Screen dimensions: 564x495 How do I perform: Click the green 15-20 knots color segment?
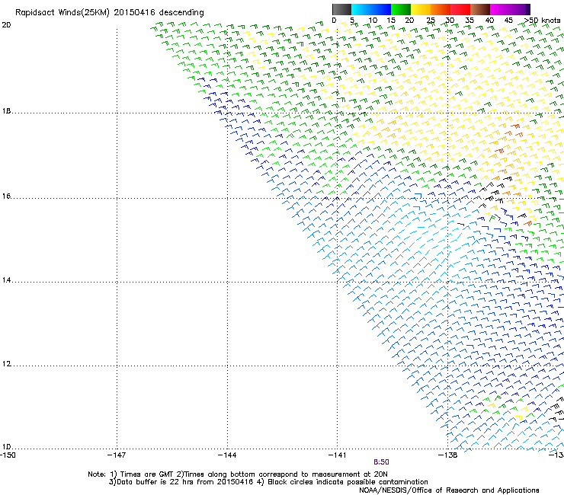(x=401, y=9)
